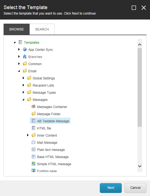
Task: Click the App Center Sync gear icon
Action: tap(25, 49)
